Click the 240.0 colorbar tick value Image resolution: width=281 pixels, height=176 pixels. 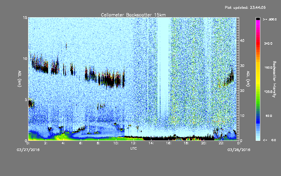268,44
